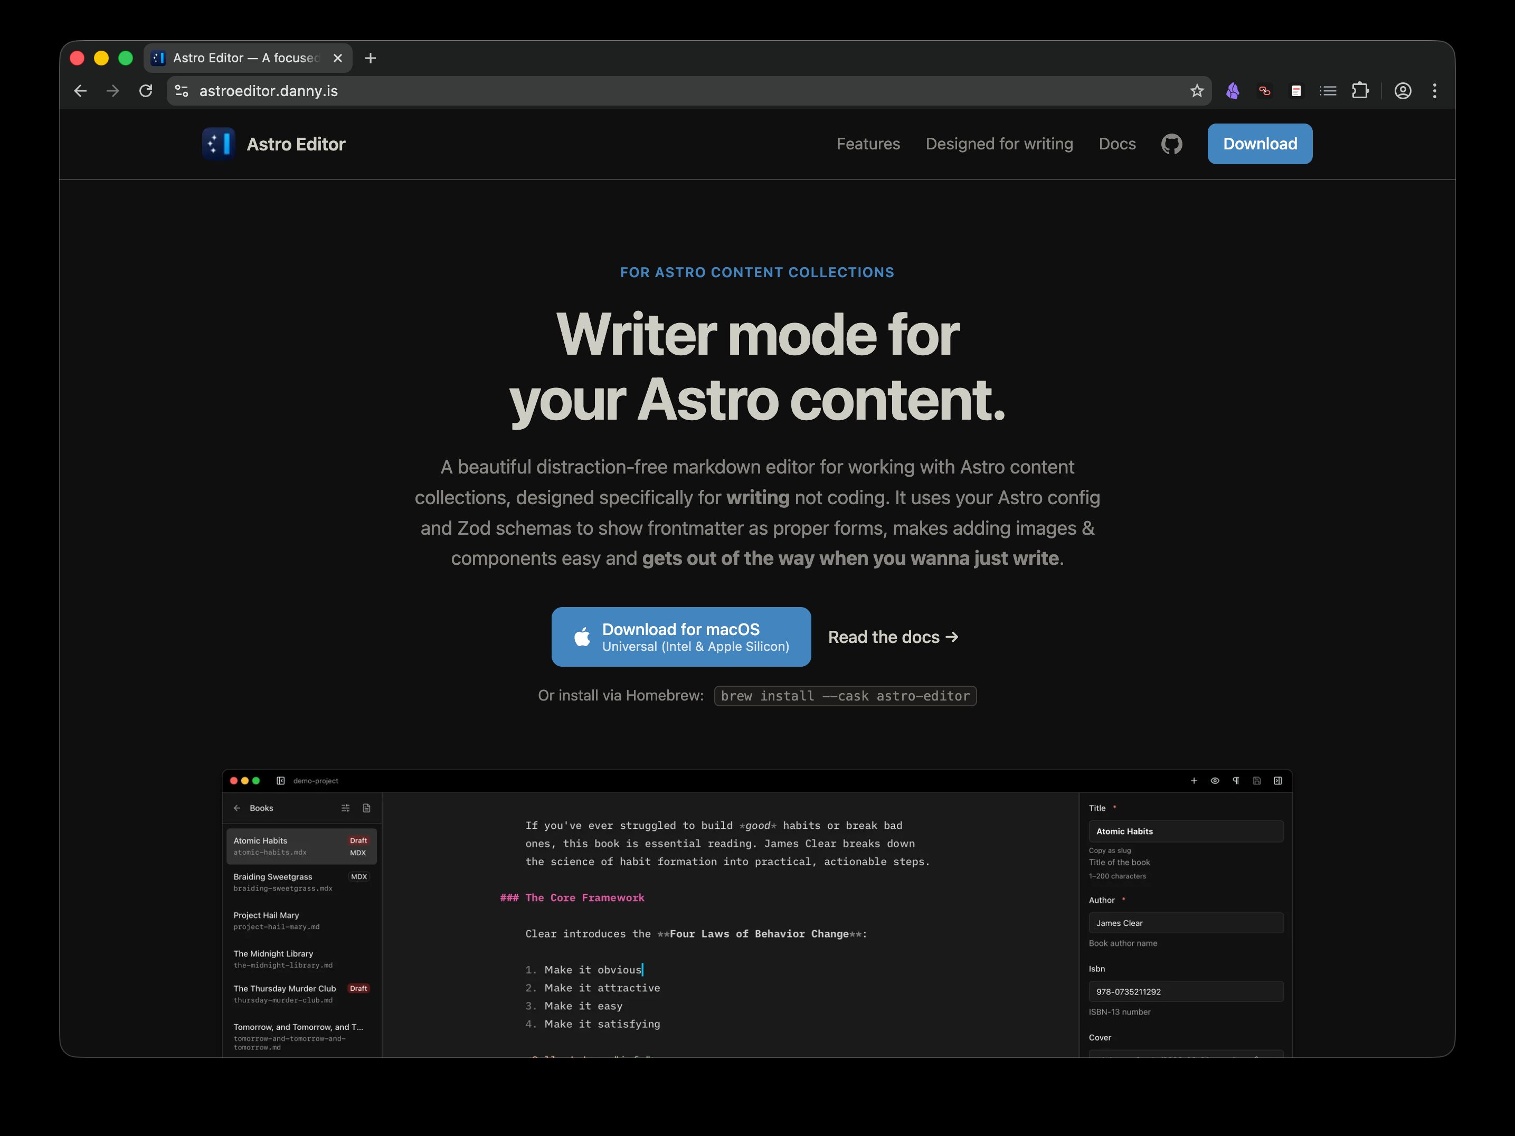Click the pilcrow paragraph icon

tap(1236, 781)
